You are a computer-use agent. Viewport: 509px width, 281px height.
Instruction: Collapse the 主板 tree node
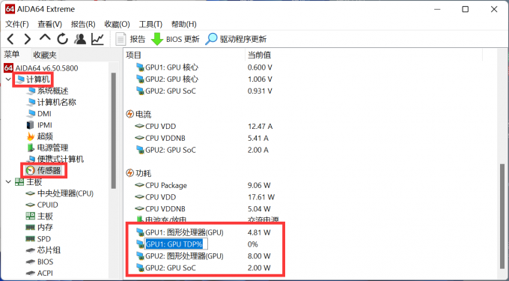pyautogui.click(x=8, y=182)
